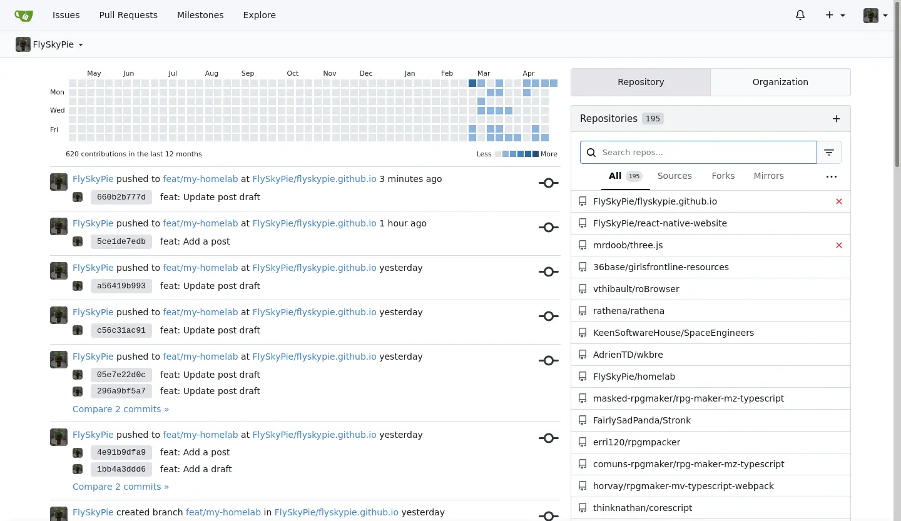This screenshot has height=521, width=901.
Task: Click repo icon next to vthibault/roBrowser
Action: pos(583,289)
